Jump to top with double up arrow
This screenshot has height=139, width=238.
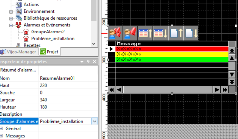coord(232,51)
